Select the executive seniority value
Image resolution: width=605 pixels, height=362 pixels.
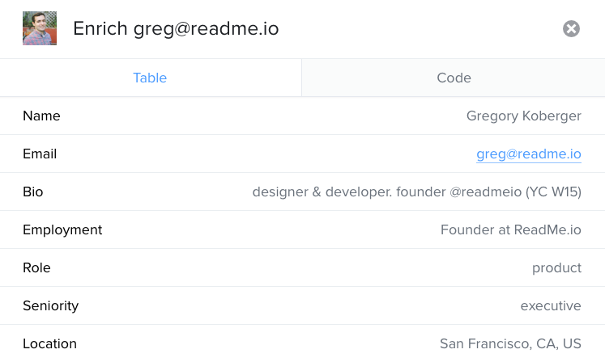tap(551, 305)
